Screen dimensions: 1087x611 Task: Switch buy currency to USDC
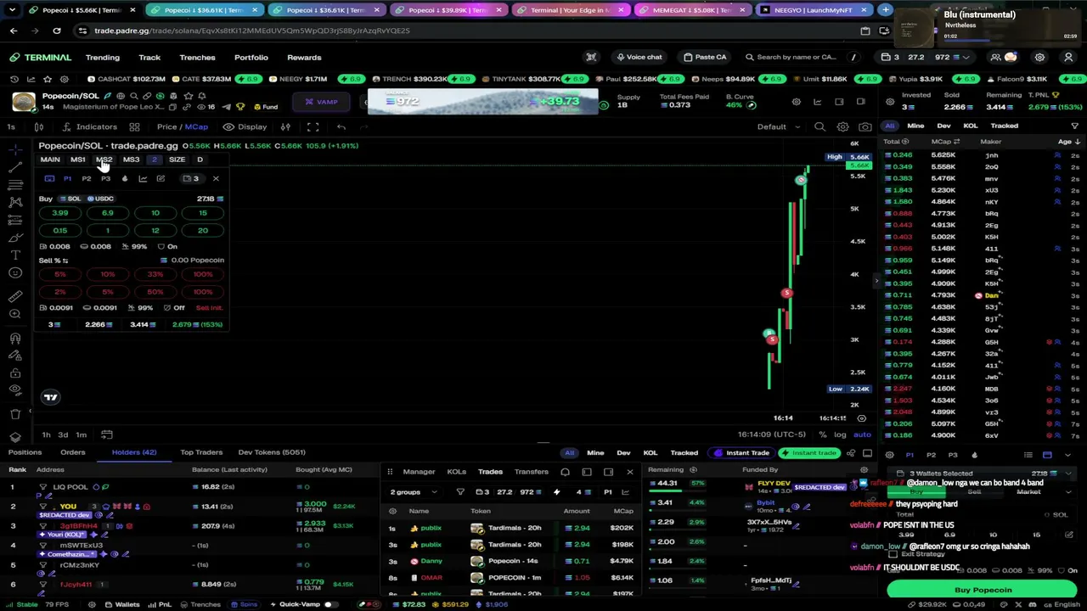99,199
